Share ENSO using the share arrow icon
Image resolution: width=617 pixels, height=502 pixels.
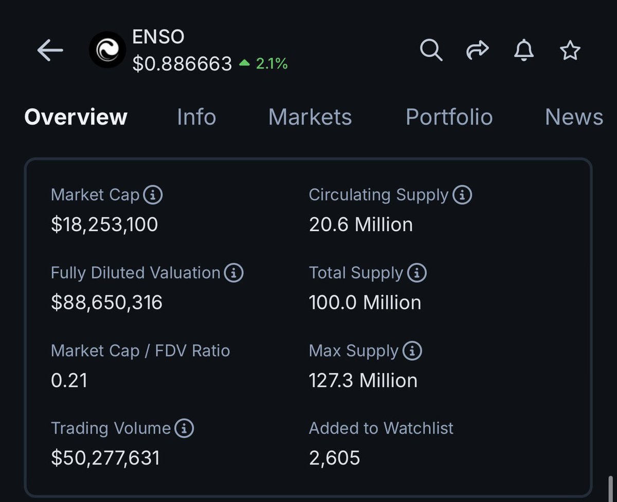[477, 50]
